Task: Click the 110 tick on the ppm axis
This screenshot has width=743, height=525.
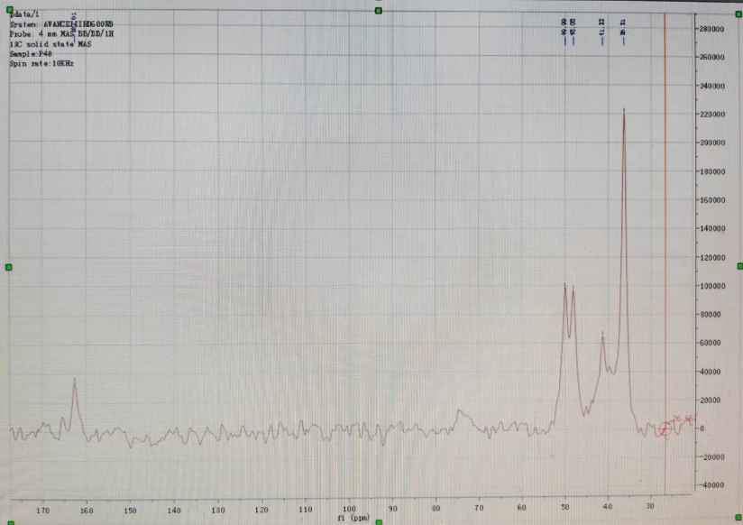Action: 305,510
